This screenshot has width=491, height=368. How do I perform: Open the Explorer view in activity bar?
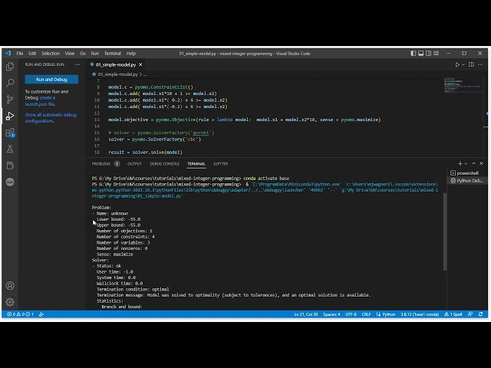(x=10, y=67)
